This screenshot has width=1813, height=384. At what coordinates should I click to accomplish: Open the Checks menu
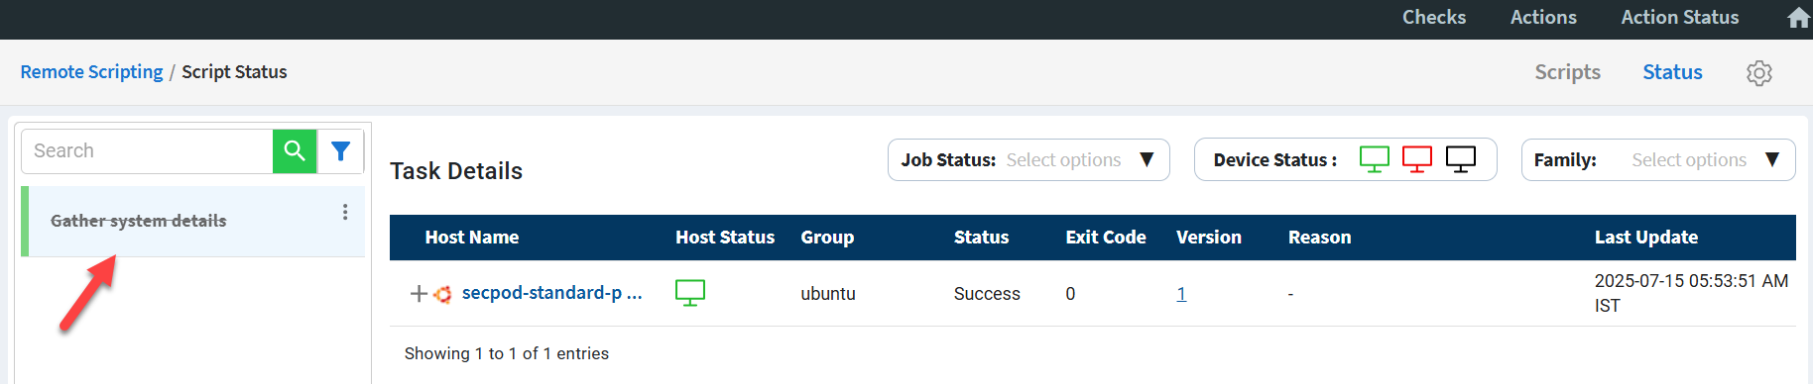coord(1434,17)
